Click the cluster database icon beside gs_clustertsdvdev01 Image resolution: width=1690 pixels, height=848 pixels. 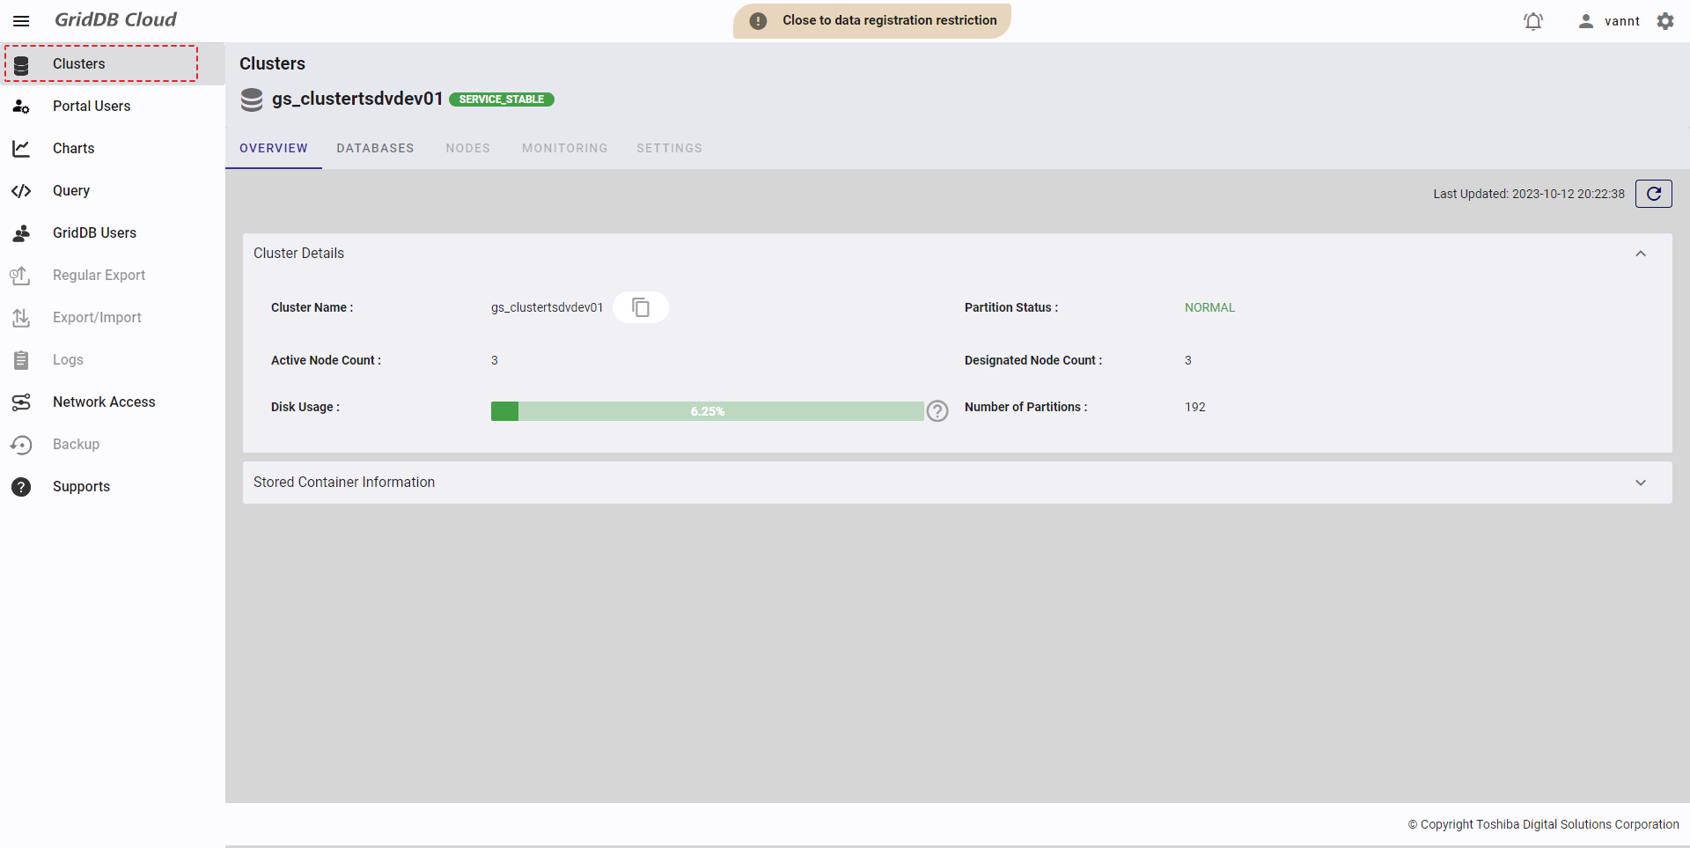pos(252,100)
